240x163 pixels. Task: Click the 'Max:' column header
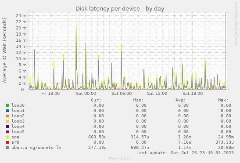[223, 100]
